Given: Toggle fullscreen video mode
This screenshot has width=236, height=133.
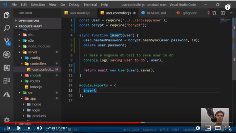Looking at the screenshot, I should [x=228, y=128].
